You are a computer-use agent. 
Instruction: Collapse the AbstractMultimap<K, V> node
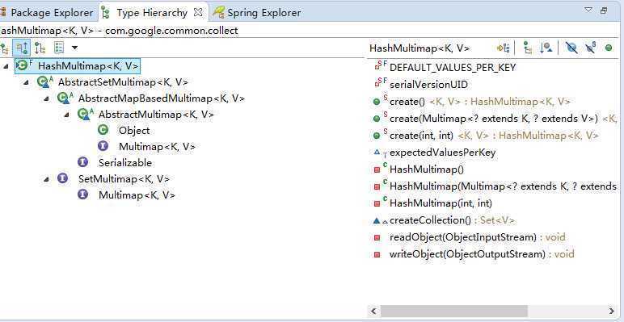click(x=66, y=115)
